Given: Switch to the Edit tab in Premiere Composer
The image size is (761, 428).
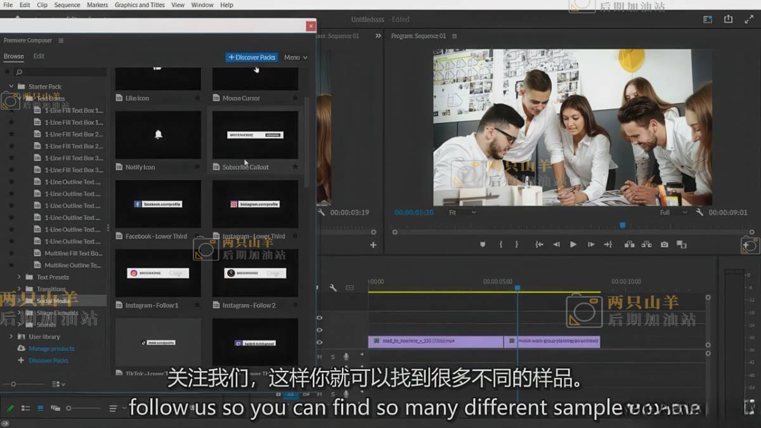Looking at the screenshot, I should 39,56.
